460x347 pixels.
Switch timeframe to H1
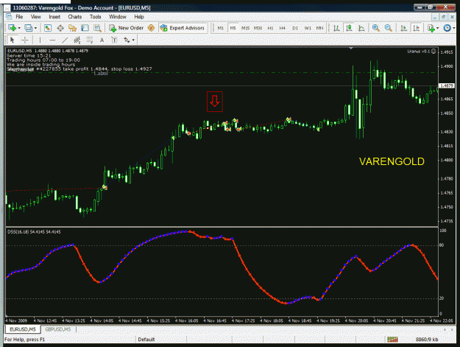270,28
